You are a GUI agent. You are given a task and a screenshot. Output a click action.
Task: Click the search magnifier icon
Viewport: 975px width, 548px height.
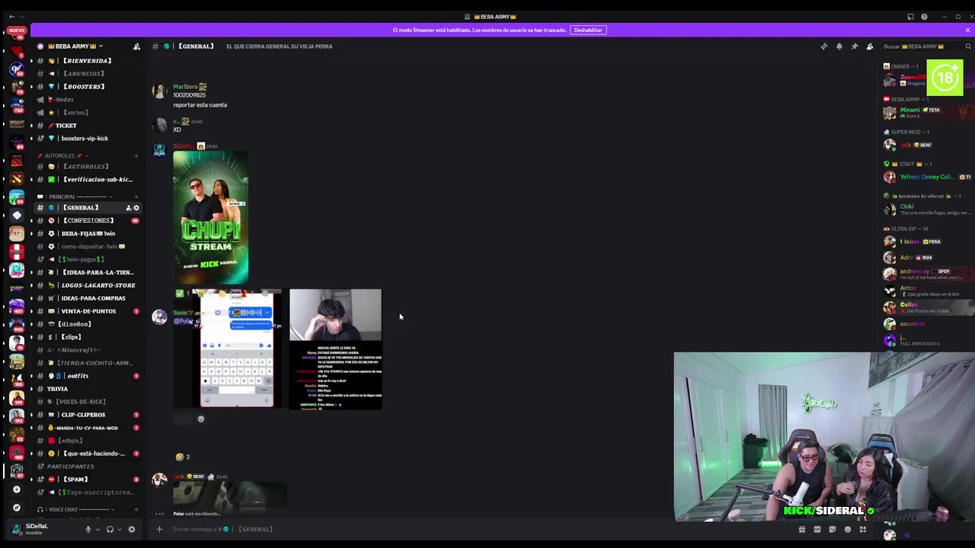tap(968, 46)
